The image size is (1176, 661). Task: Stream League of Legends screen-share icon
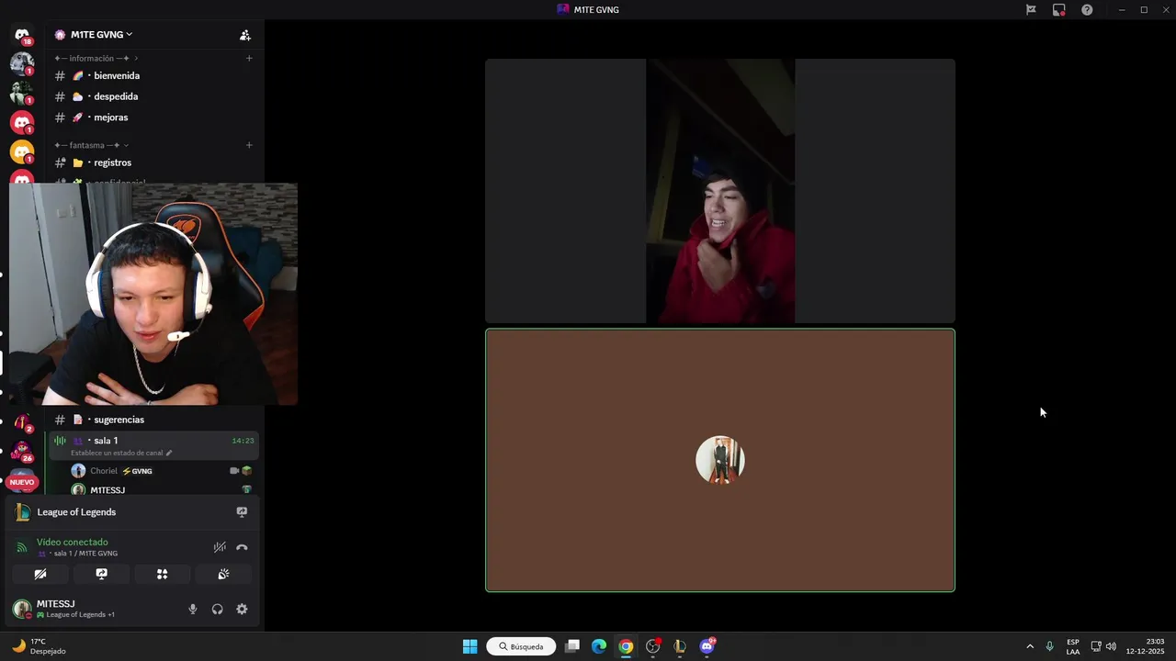click(x=242, y=512)
